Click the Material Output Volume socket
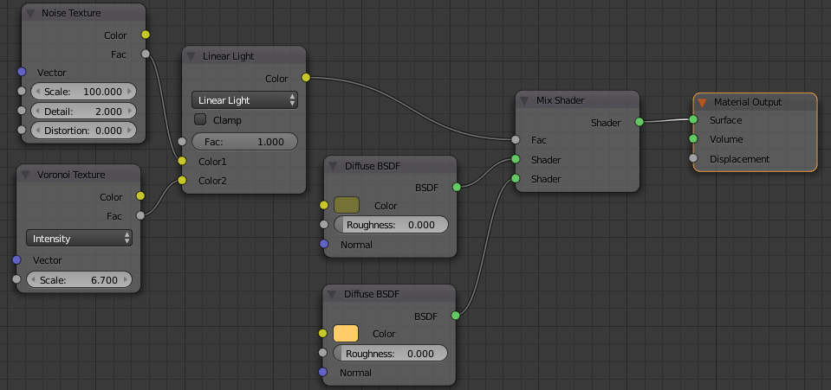The width and height of the screenshot is (831, 390). click(693, 138)
